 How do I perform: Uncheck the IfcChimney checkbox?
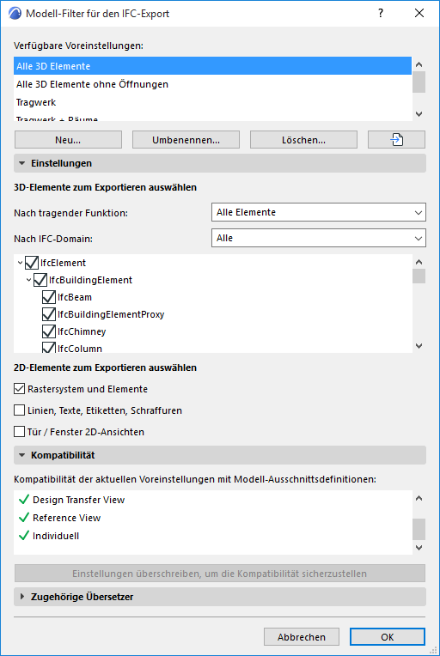[x=49, y=331]
